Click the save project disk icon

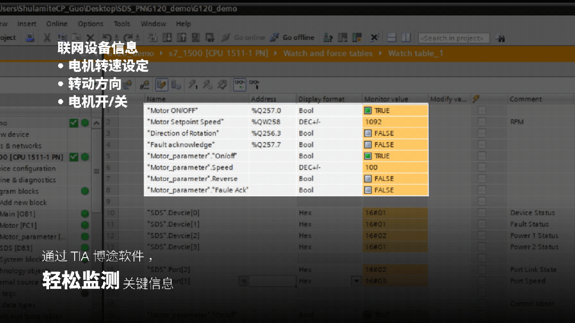coord(30,38)
